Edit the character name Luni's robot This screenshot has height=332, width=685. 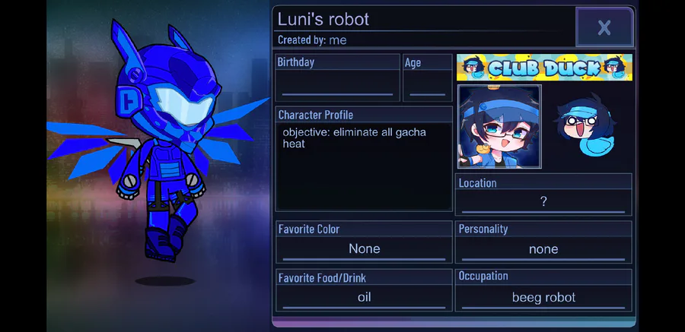pyautogui.click(x=323, y=19)
